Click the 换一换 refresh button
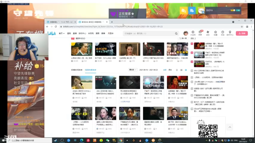This screenshot has width=255, height=143. click(183, 38)
